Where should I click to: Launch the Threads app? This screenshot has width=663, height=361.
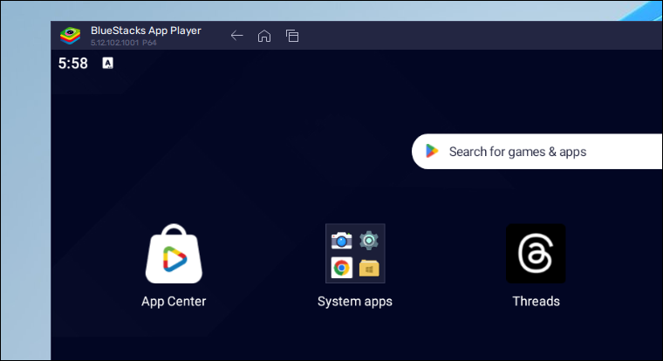536,254
